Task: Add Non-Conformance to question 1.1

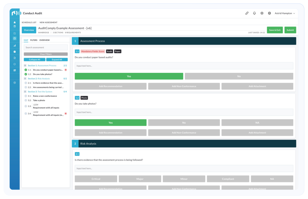Action: click(x=184, y=86)
